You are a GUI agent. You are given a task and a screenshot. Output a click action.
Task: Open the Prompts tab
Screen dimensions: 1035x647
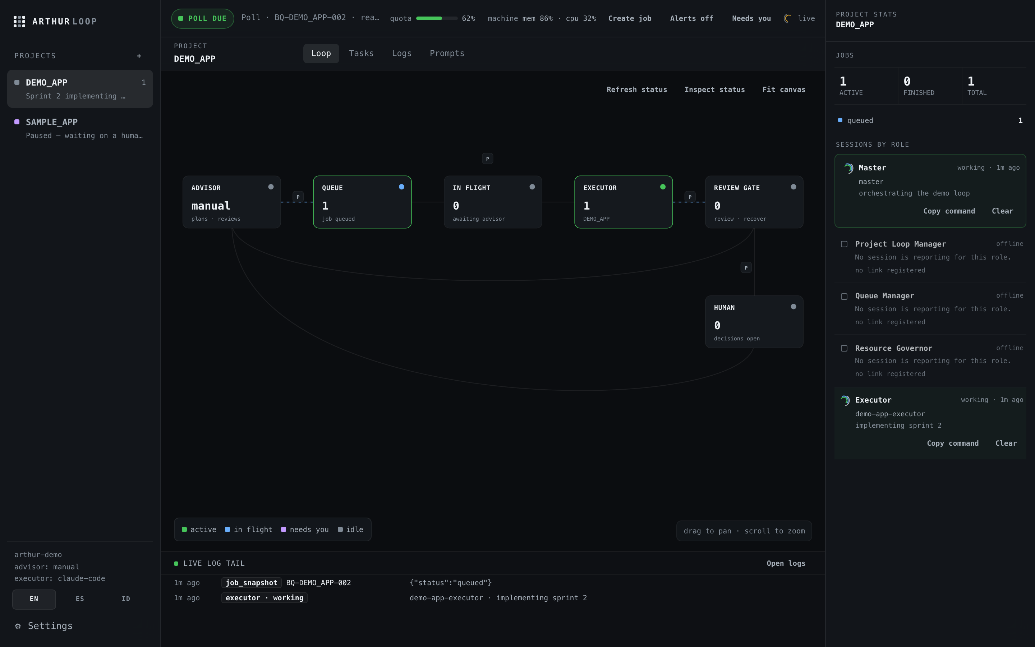(447, 54)
